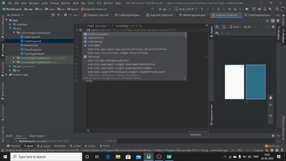
Task: Click the Next Tip link in autocomplete popup
Action: 137,78
